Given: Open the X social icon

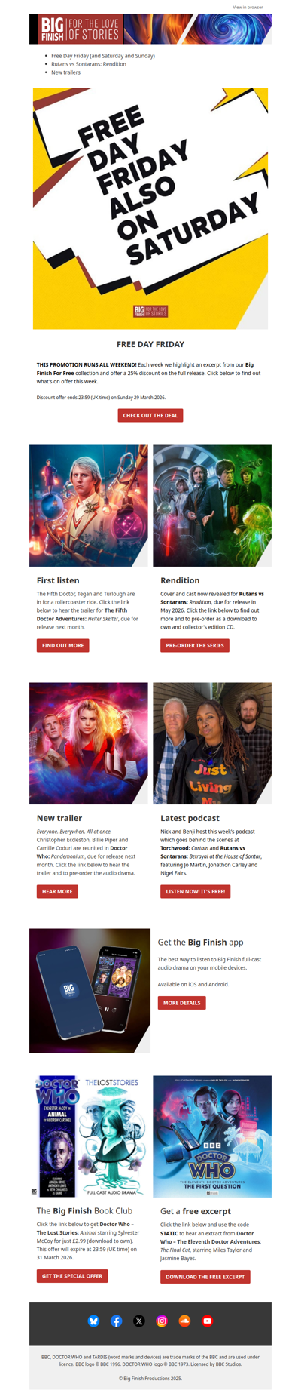Looking at the screenshot, I should click(138, 1321).
